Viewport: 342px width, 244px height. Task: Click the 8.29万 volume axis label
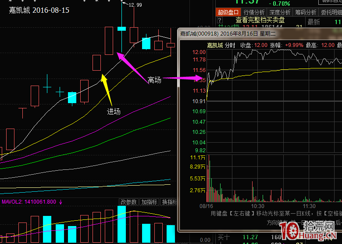(198, 167)
